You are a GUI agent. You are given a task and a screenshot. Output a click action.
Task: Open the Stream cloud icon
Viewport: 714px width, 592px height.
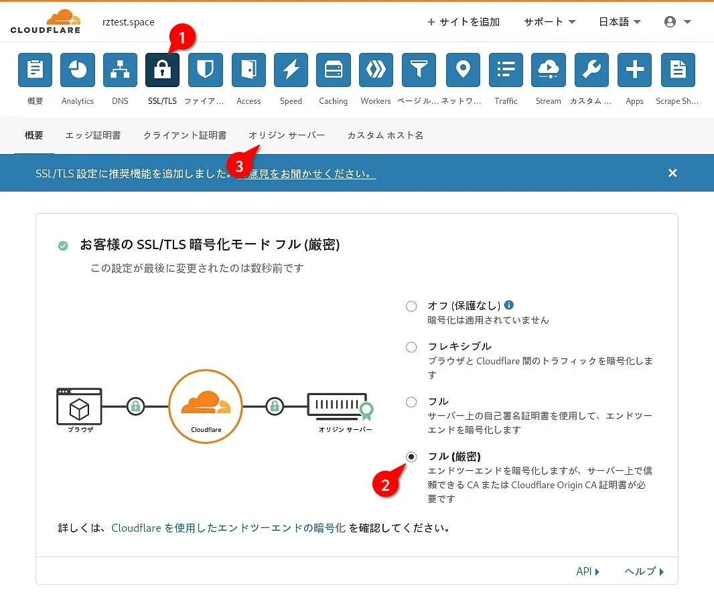548,70
